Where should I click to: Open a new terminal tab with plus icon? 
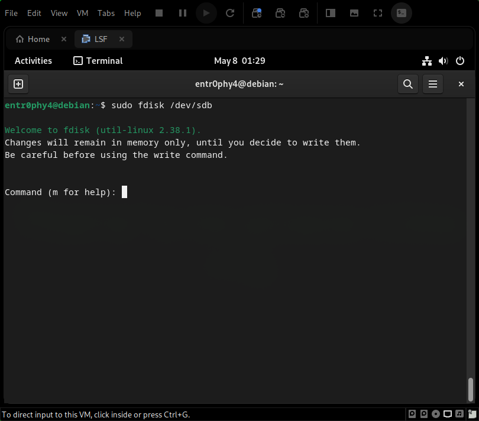(x=18, y=84)
